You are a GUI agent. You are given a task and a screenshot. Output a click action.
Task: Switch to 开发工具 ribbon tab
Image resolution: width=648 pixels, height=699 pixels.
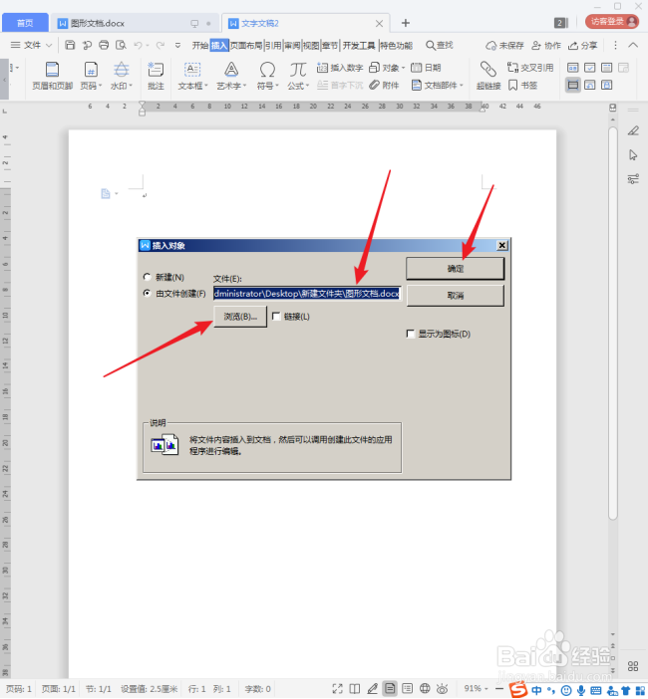click(359, 45)
